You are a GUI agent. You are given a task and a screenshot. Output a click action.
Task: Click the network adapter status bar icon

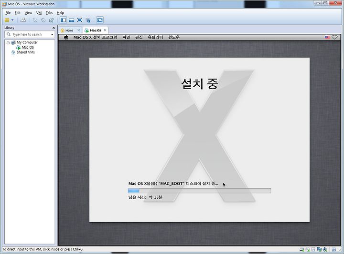tap(319, 249)
